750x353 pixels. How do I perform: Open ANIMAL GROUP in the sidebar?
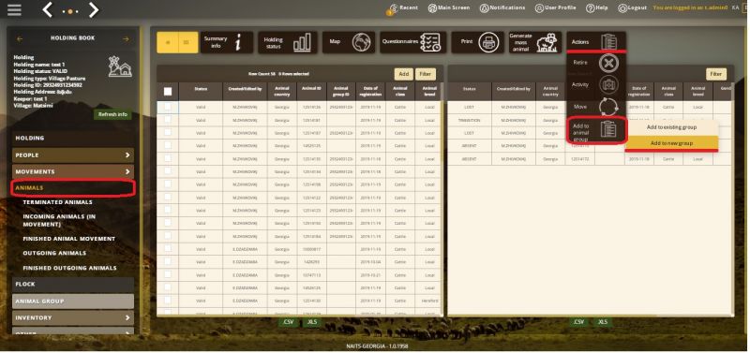point(73,302)
